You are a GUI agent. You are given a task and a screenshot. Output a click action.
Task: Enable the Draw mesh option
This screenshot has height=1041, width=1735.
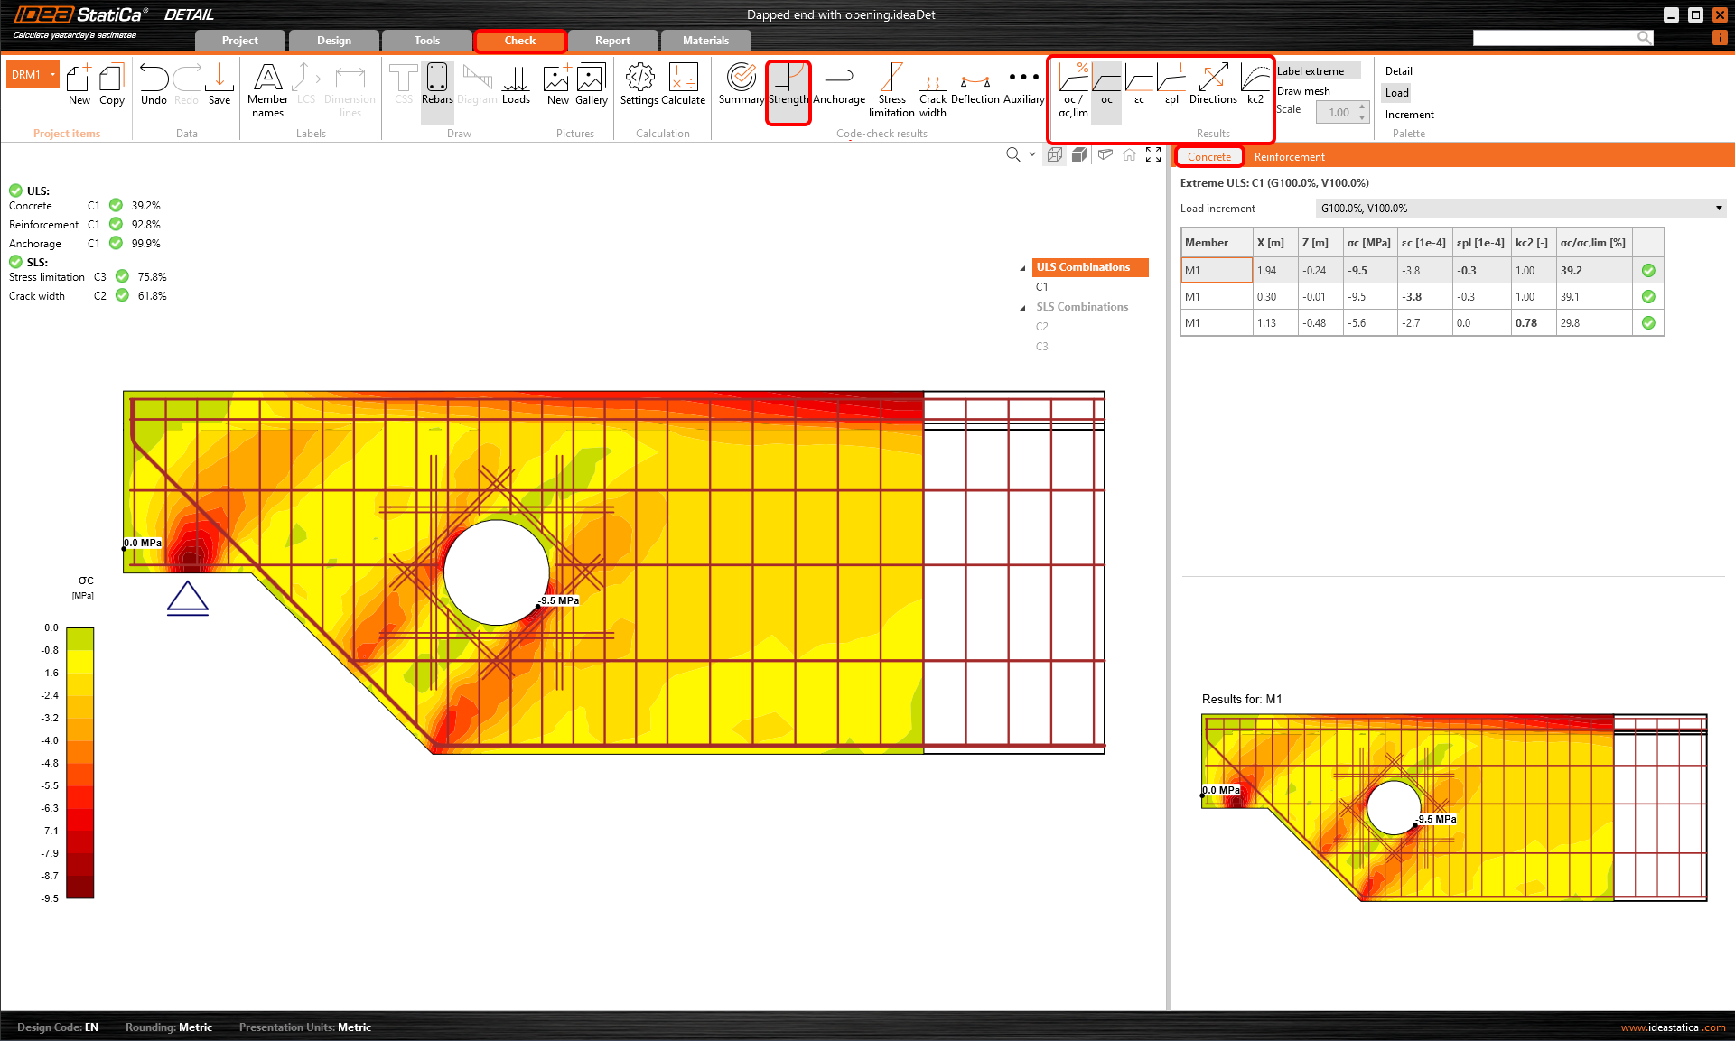tap(1303, 91)
